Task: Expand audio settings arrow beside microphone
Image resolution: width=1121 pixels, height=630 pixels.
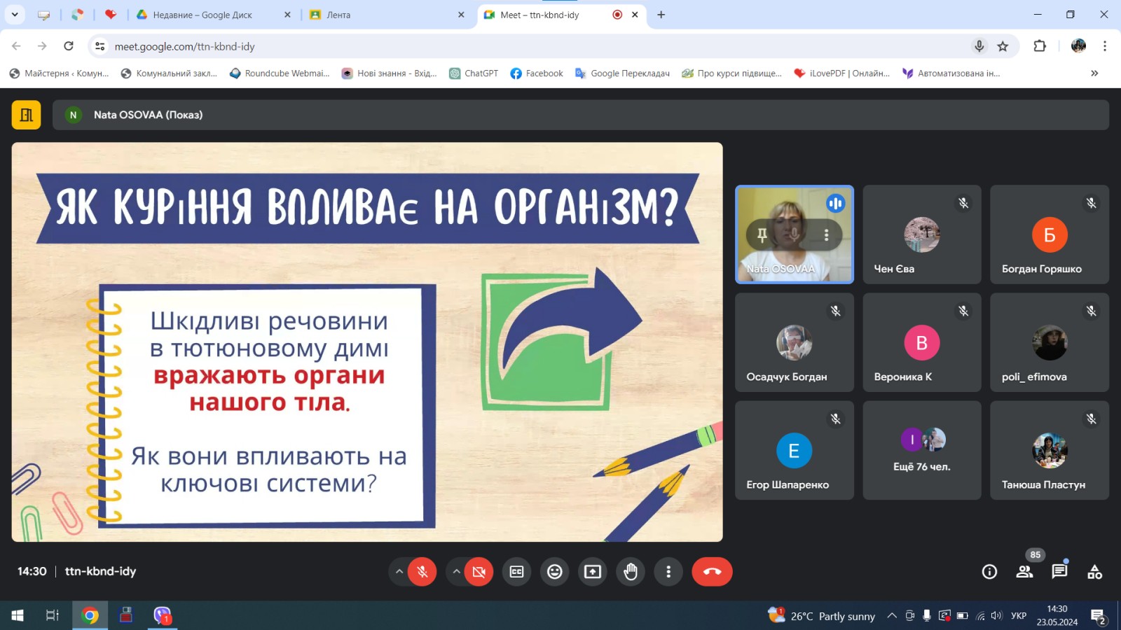Action: click(399, 572)
